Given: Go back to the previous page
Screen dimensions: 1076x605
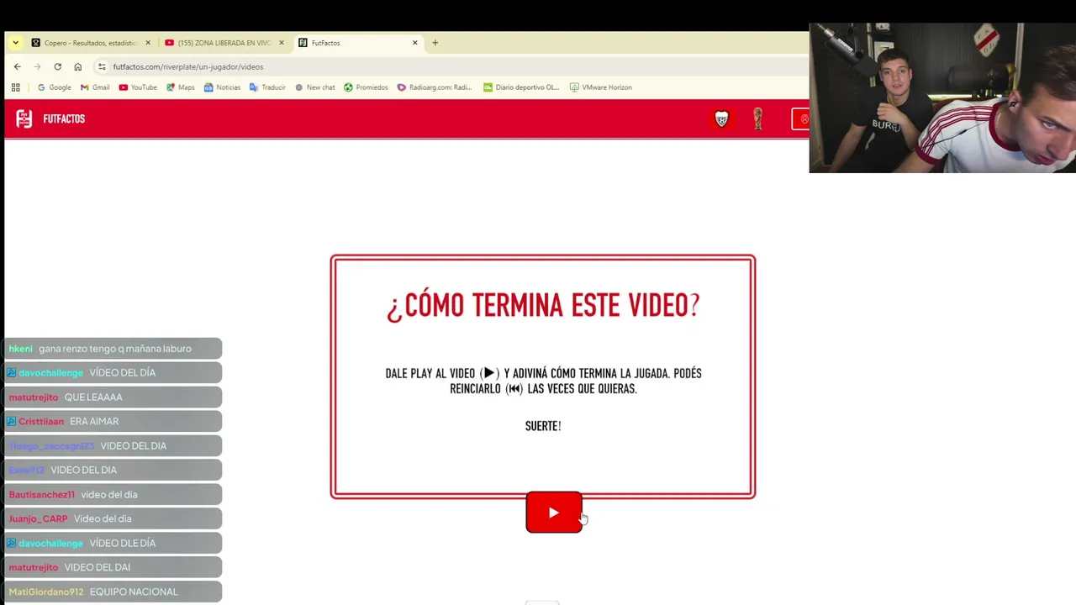Looking at the screenshot, I should (17, 66).
